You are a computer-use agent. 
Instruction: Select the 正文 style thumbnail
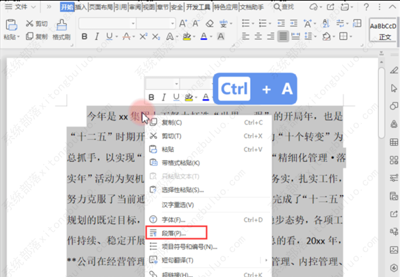coord(383,31)
